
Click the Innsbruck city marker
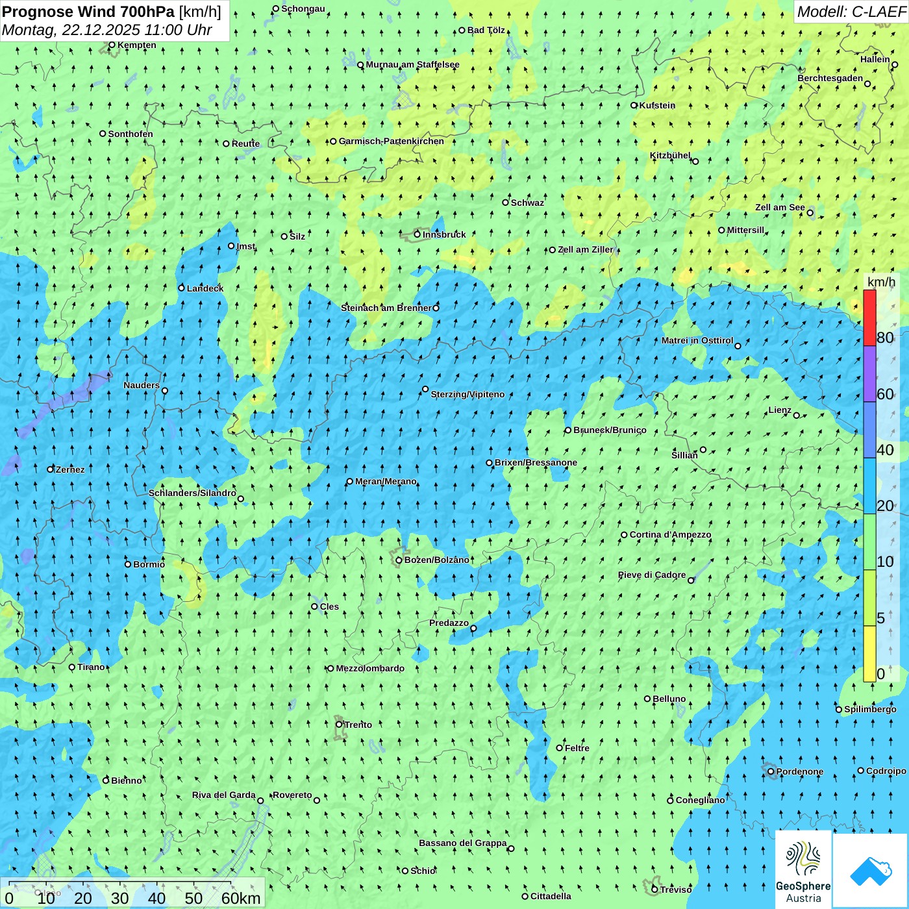tap(417, 234)
